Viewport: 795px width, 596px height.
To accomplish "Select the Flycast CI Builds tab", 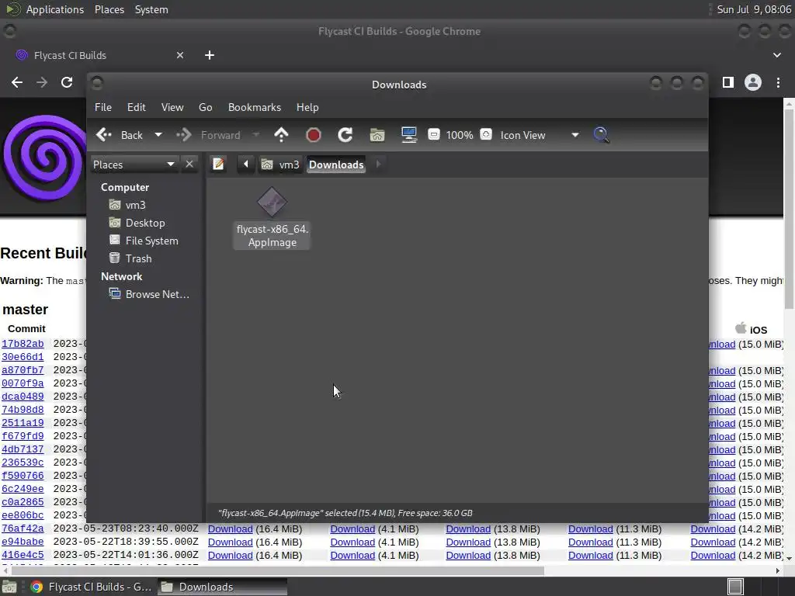I will click(99, 55).
